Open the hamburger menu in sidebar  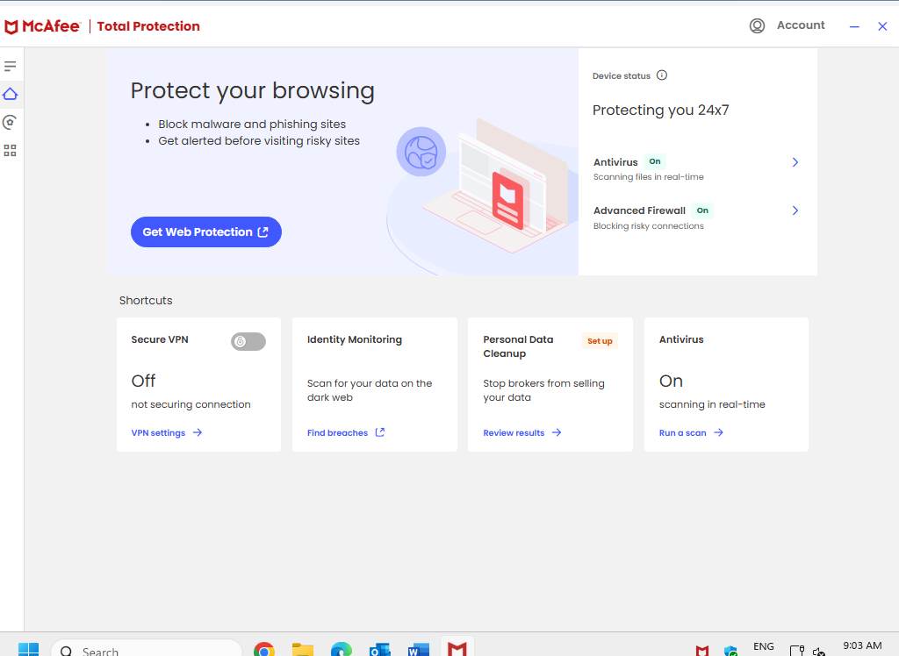[x=11, y=67]
